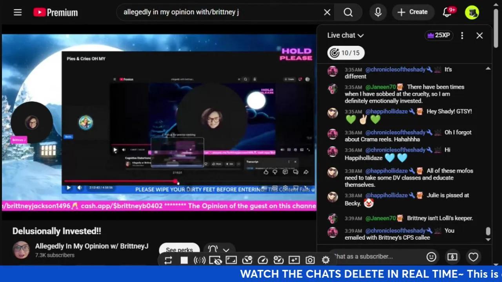Open live chat more options menu
Image resolution: width=502 pixels, height=282 pixels.
(462, 35)
